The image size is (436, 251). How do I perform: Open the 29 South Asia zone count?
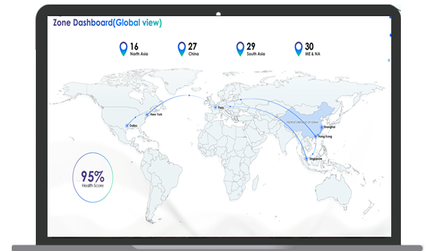(256, 49)
